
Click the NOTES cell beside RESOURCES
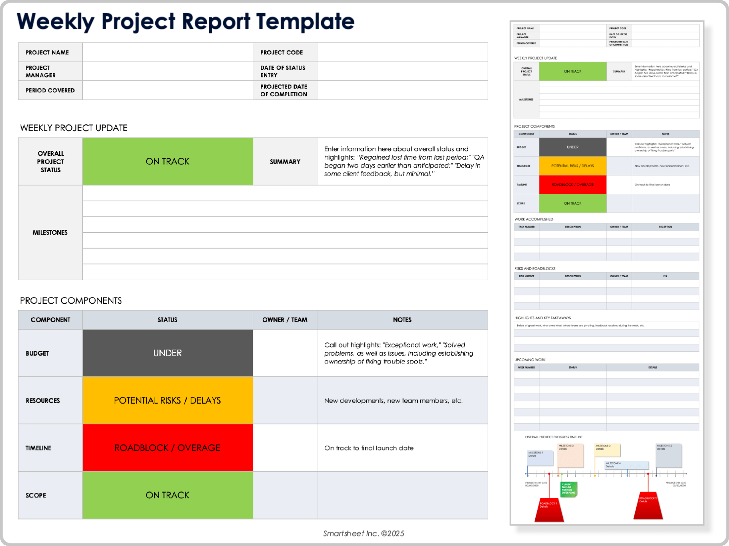coord(402,400)
